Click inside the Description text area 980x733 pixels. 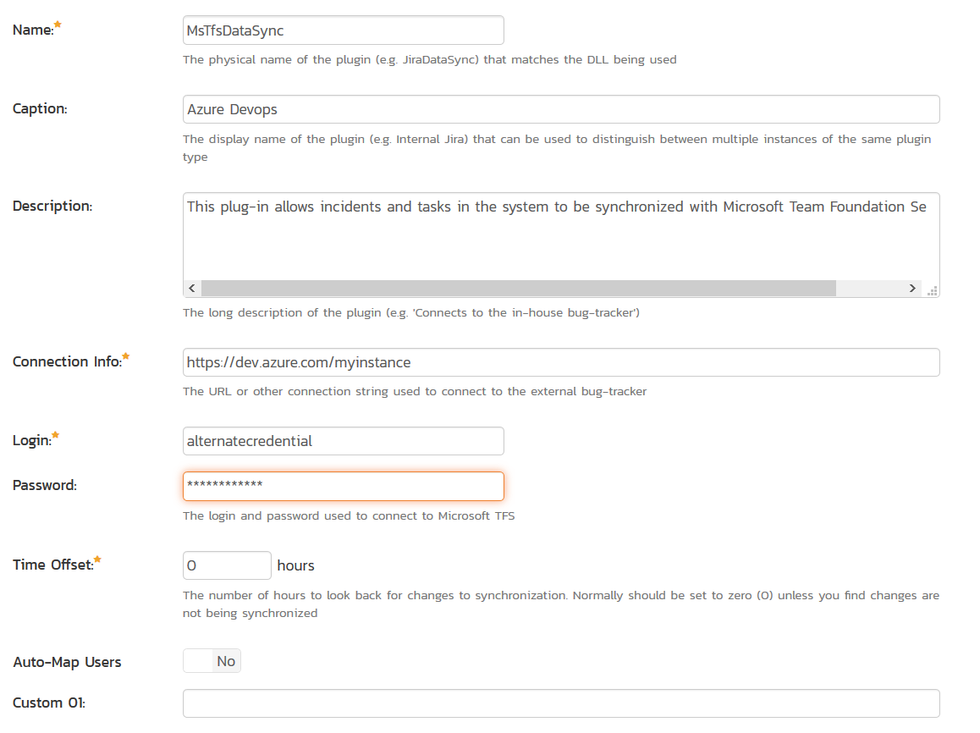tap(560, 237)
